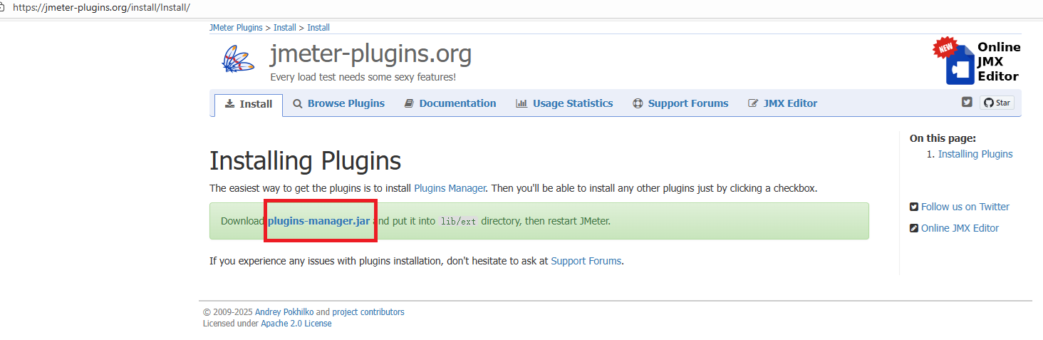Click the Twitter icon in navbar

pyautogui.click(x=967, y=102)
